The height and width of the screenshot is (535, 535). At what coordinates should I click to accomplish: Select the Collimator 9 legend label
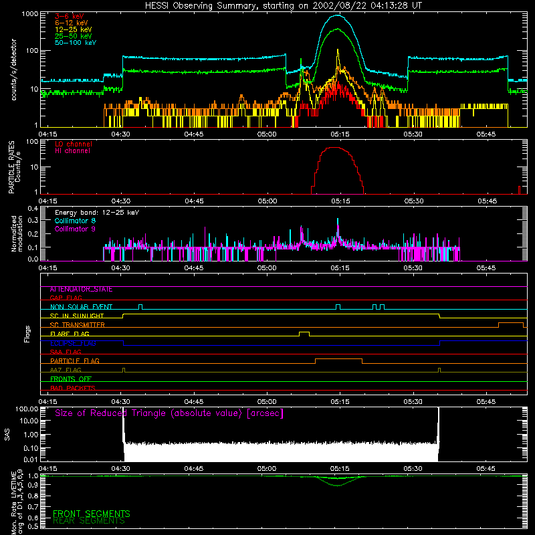point(75,229)
